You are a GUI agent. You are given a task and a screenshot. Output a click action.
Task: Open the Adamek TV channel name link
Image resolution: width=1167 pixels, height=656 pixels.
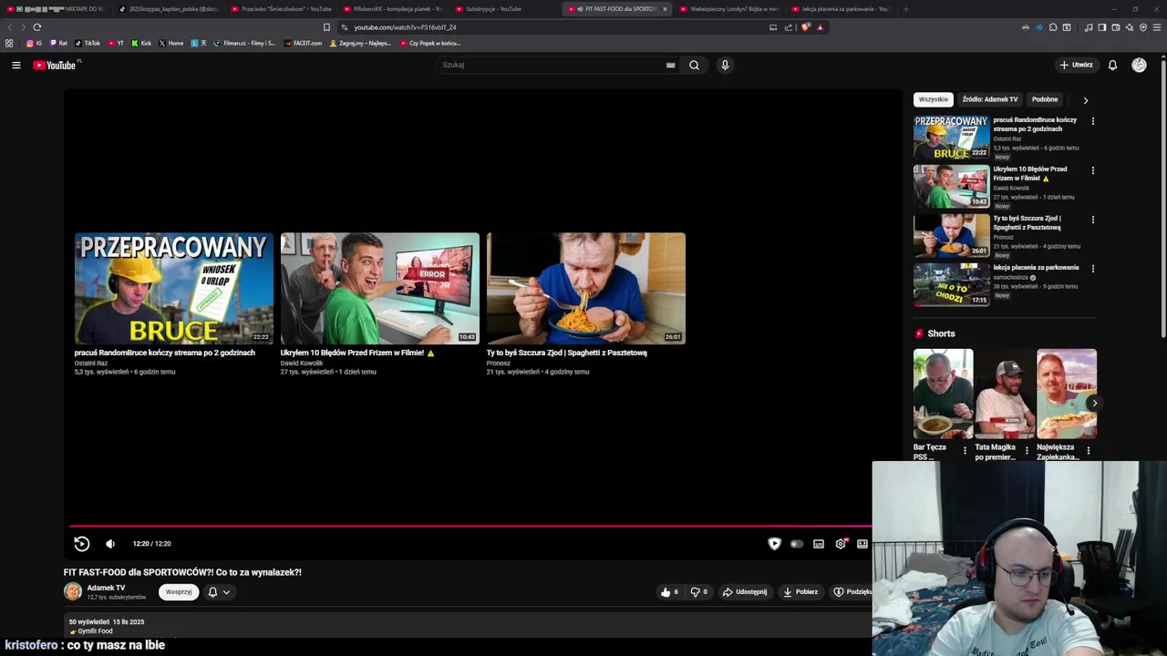106,588
